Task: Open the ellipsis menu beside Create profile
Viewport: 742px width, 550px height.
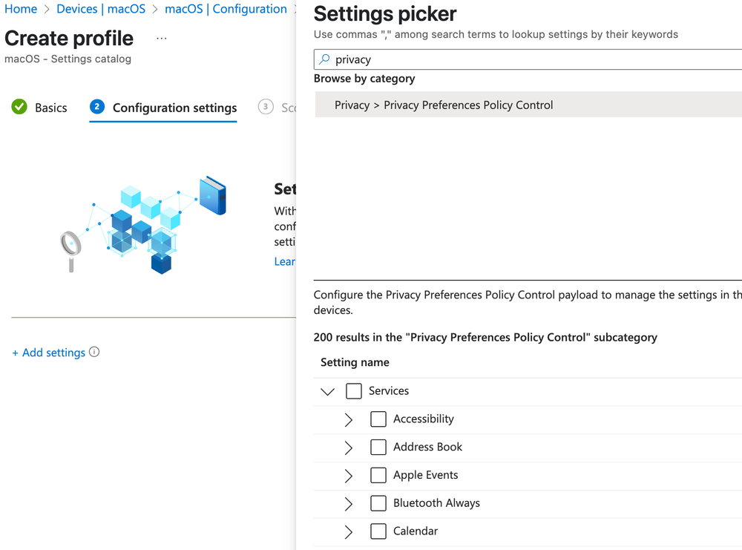Action: pyautogui.click(x=162, y=38)
